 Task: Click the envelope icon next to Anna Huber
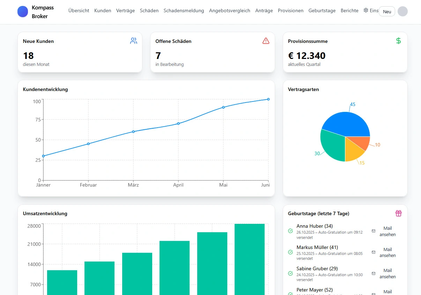(x=373, y=231)
